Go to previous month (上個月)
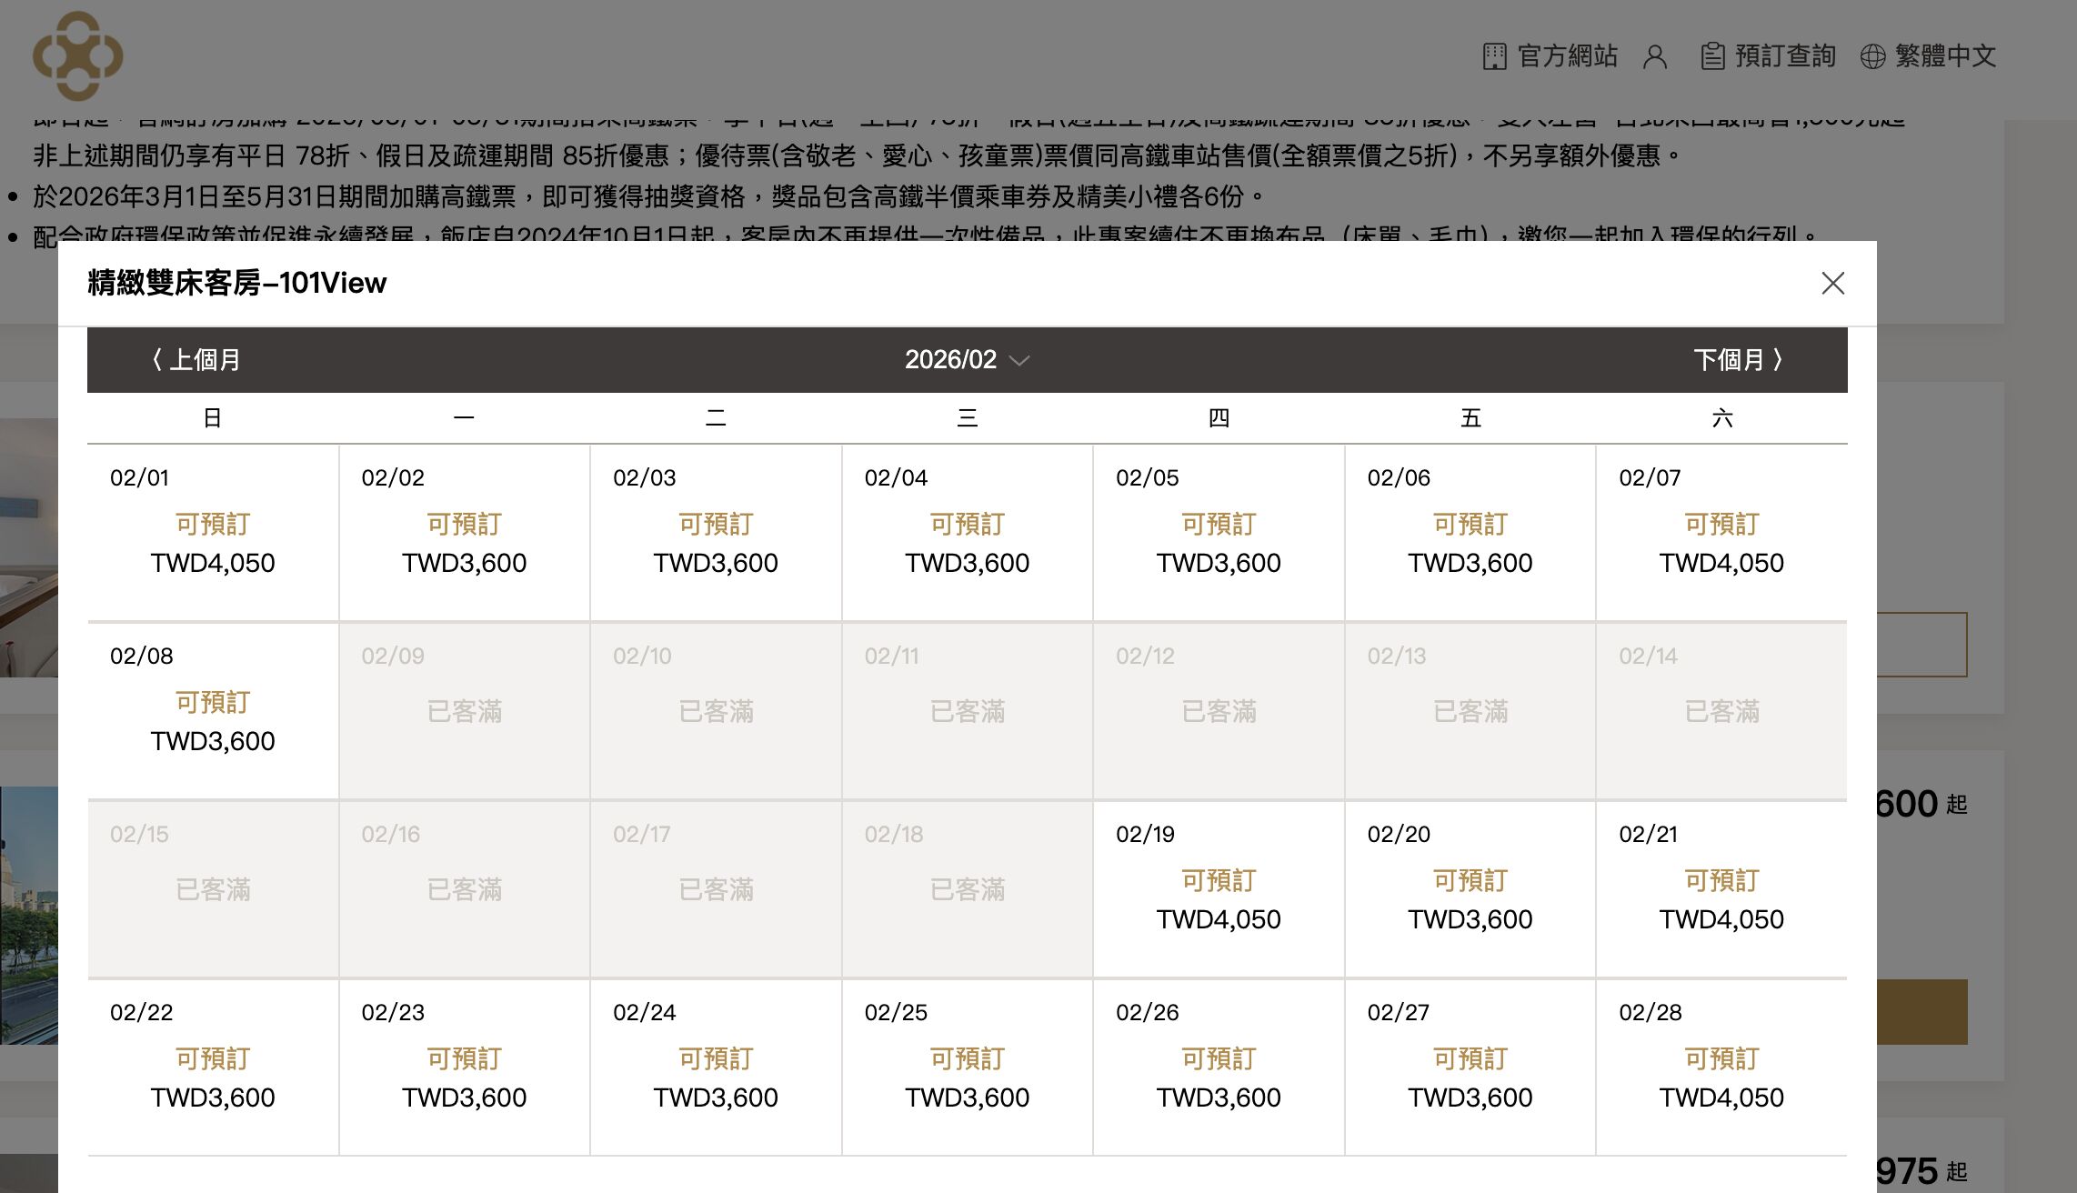This screenshot has width=2077, height=1193. (194, 360)
